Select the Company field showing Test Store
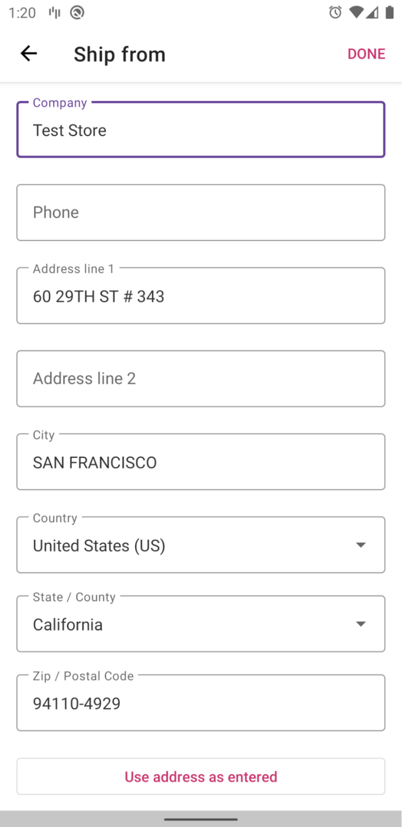This screenshot has height=827, width=402. pos(201,129)
